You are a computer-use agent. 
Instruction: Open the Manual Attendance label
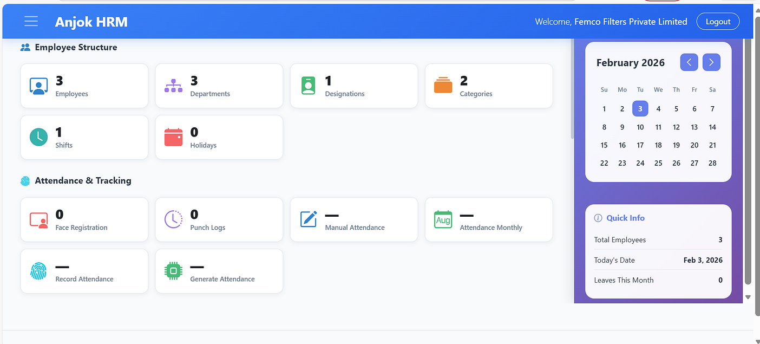tap(355, 228)
